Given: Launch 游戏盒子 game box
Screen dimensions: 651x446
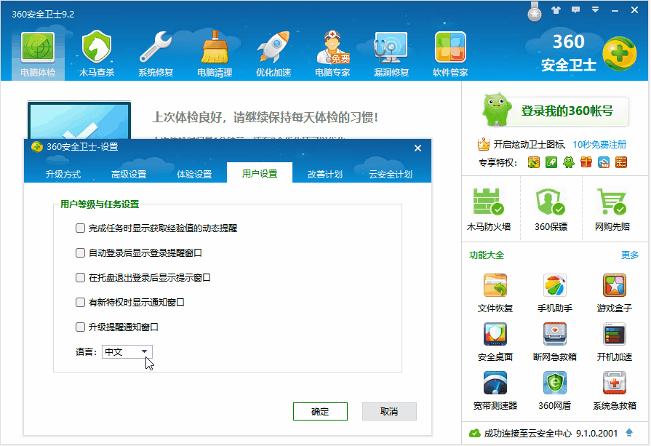Looking at the screenshot, I should [x=615, y=292].
